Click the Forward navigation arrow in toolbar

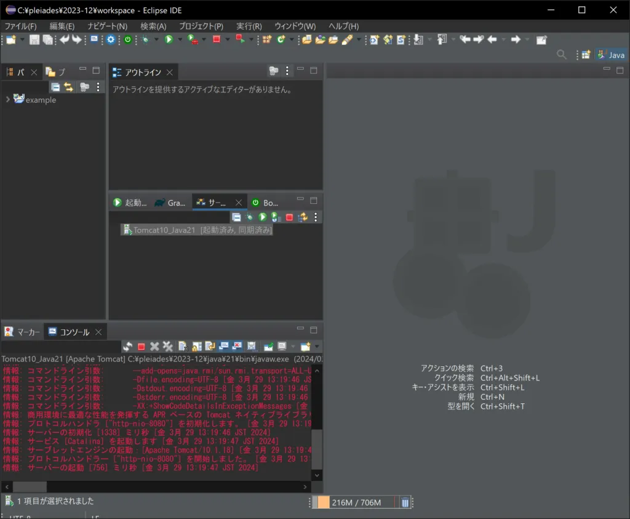click(516, 39)
